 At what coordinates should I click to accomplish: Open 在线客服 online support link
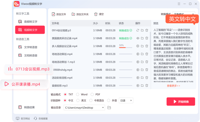(x=41, y=119)
